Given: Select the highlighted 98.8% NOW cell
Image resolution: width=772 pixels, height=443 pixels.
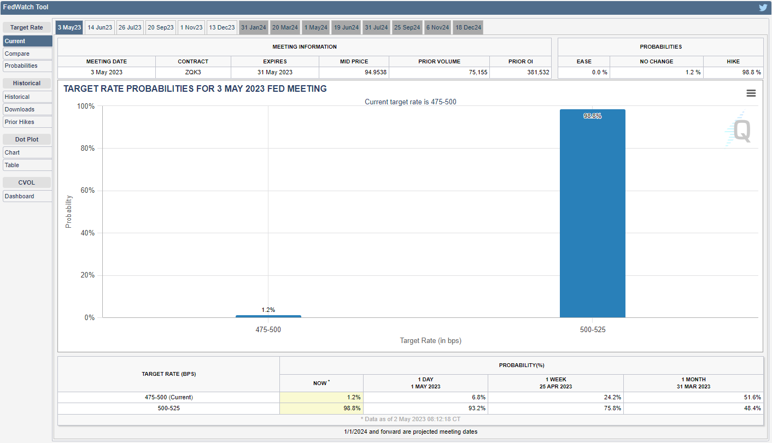Looking at the screenshot, I should pos(321,409).
